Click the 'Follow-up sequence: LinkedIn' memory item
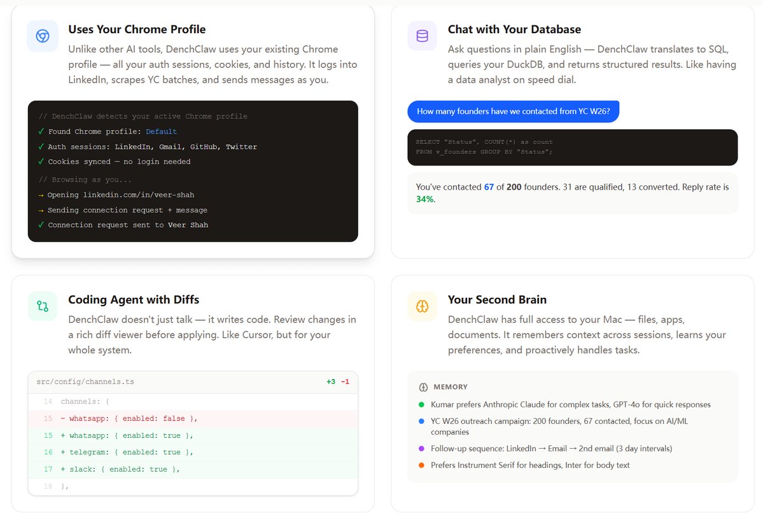This screenshot has width=763, height=520. point(551,449)
